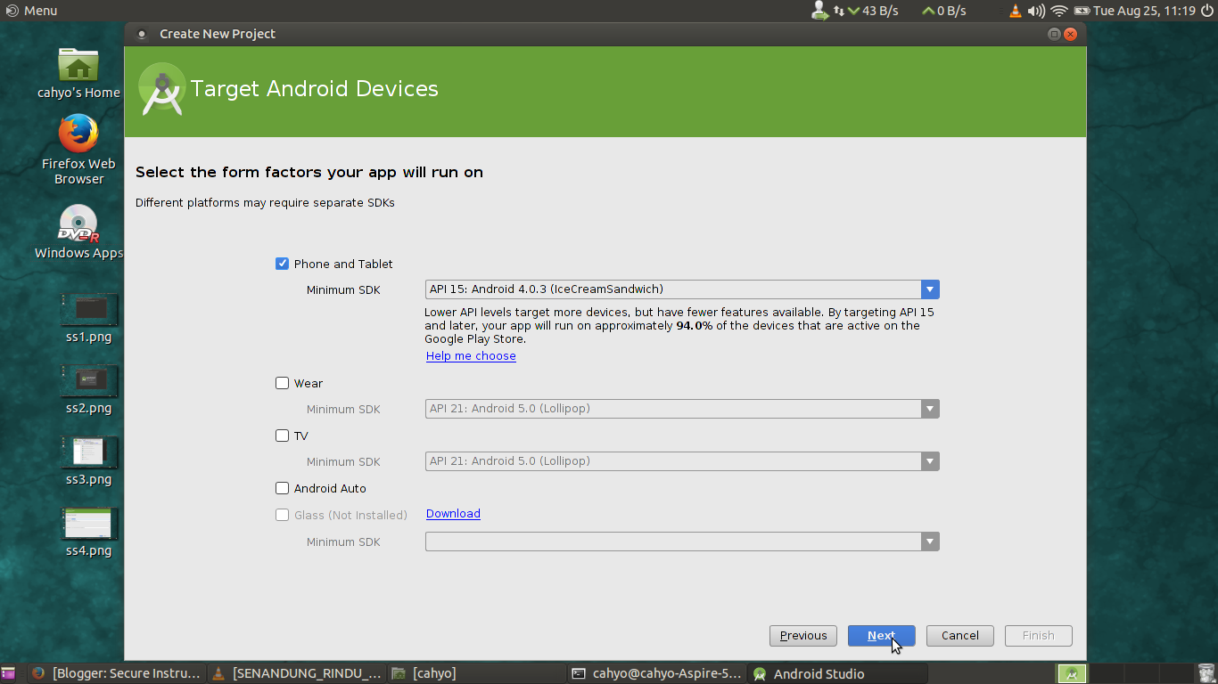Click the battery indicator tray icon
1218x684 pixels.
(1082, 11)
